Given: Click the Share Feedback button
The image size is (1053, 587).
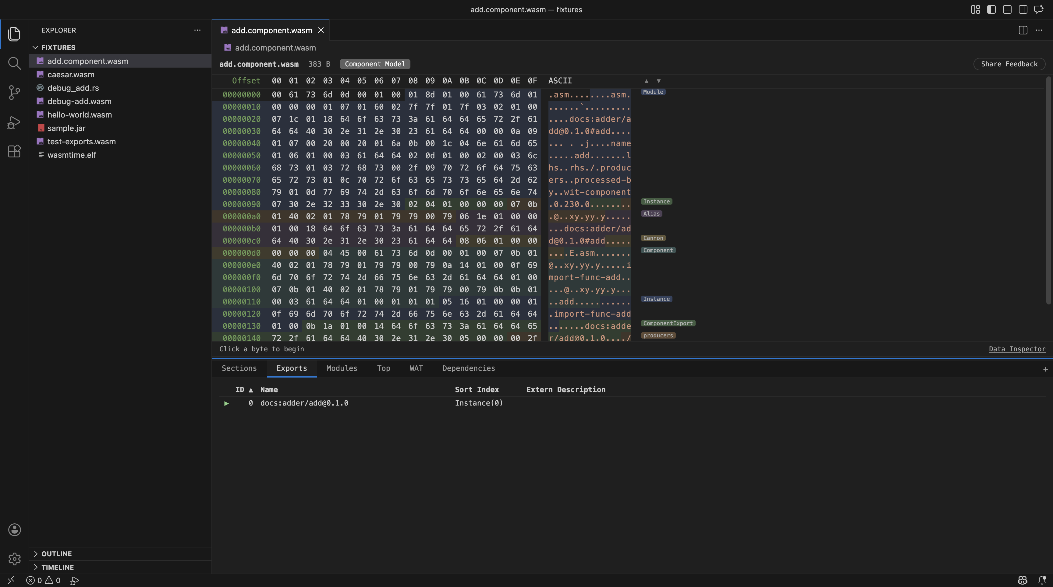Looking at the screenshot, I should (1009, 64).
